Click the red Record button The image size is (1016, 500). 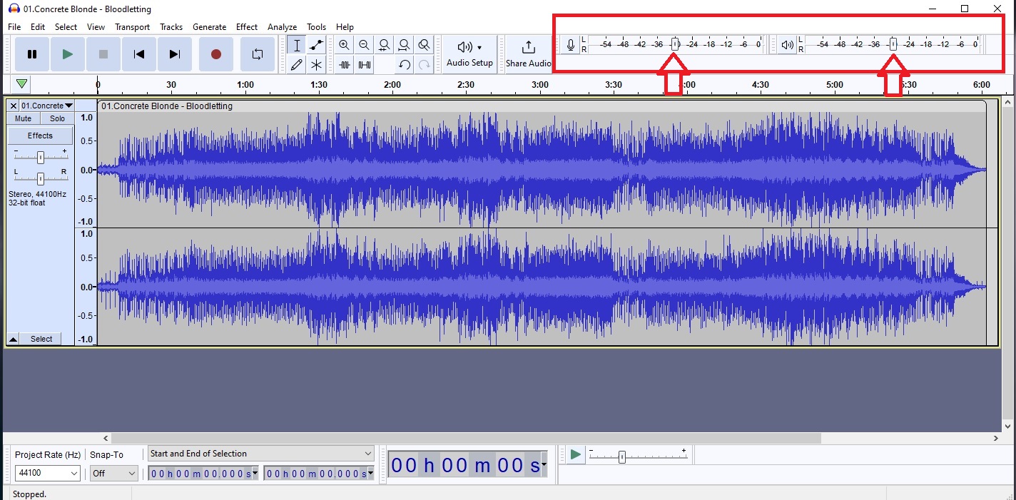216,54
